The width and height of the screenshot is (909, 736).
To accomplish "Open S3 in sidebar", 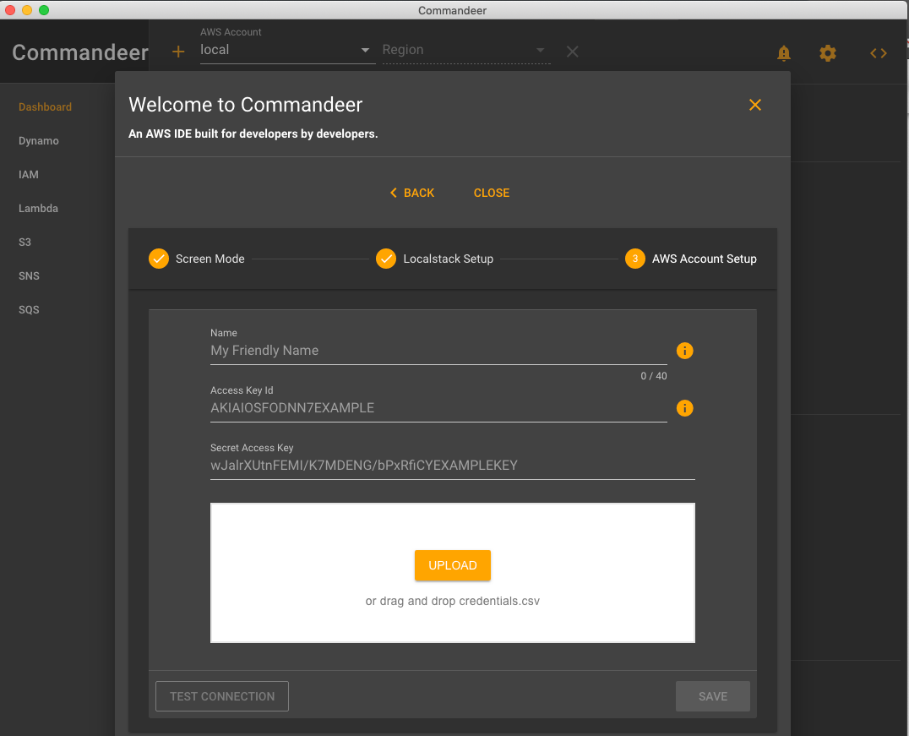I will [x=25, y=242].
